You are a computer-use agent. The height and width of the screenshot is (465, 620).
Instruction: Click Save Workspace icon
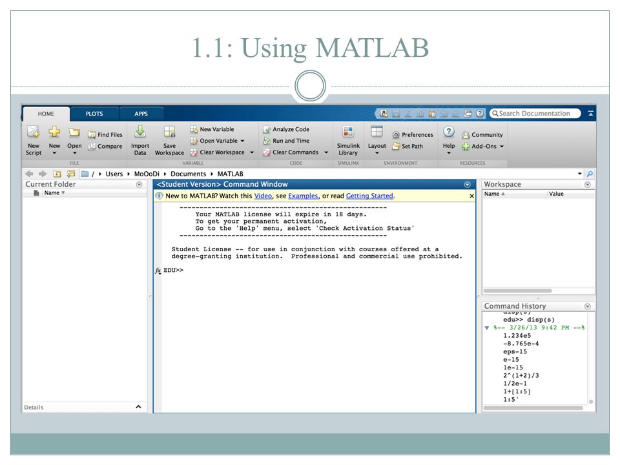click(169, 132)
